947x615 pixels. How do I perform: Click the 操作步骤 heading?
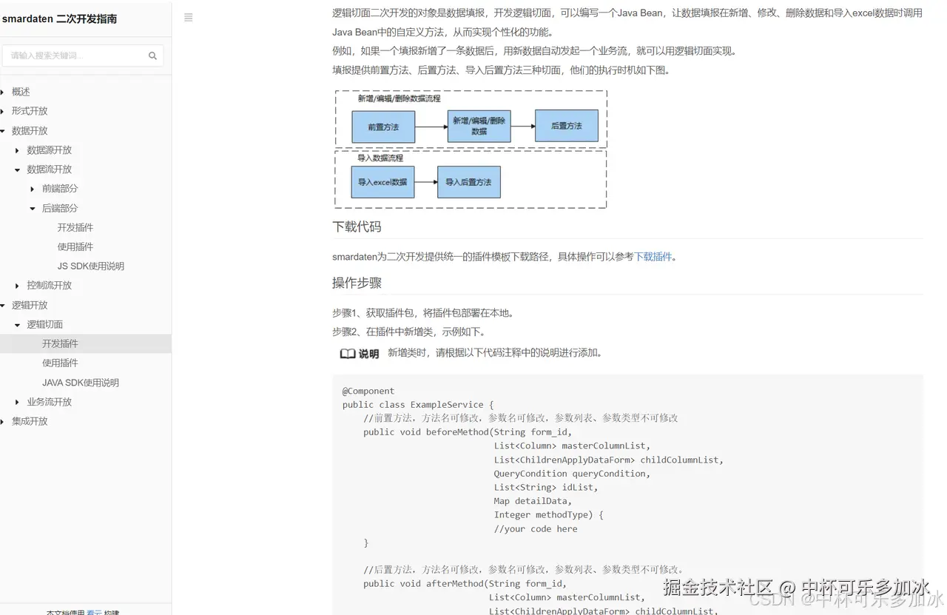point(357,283)
